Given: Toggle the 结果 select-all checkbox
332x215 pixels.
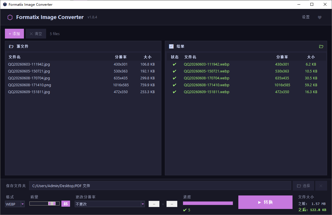Looking at the screenshot, I should point(171,47).
